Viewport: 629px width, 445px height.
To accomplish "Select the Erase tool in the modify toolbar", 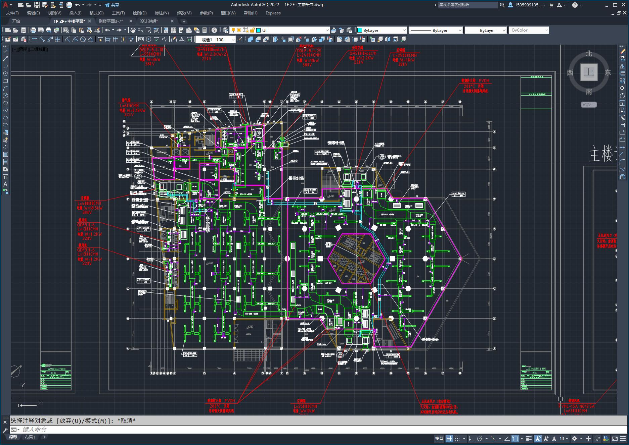I will point(622,51).
